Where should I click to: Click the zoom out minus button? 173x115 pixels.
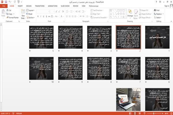[x=148, y=114]
